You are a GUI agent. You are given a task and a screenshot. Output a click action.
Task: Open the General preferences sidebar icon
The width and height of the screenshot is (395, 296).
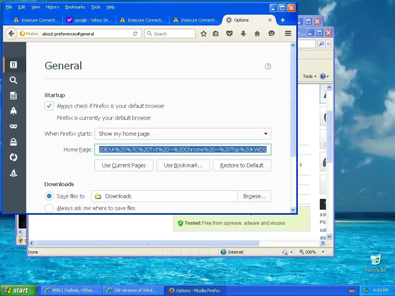click(x=14, y=65)
